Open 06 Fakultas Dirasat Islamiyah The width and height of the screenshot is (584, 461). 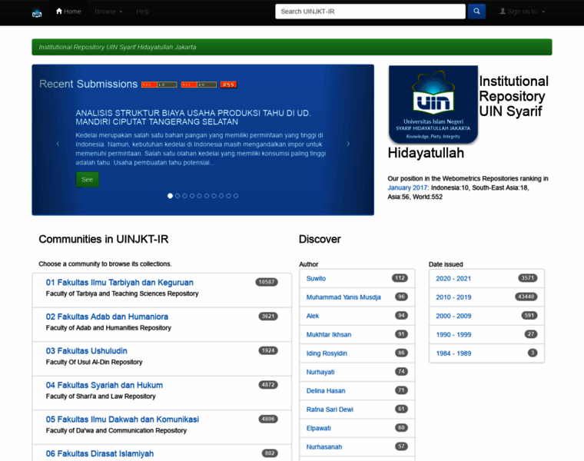click(x=100, y=453)
